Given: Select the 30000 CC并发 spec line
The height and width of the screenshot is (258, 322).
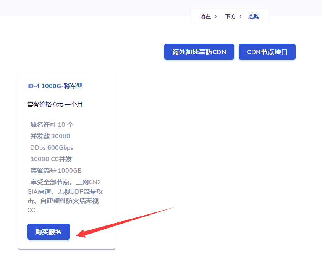Looking at the screenshot, I should [x=51, y=159].
